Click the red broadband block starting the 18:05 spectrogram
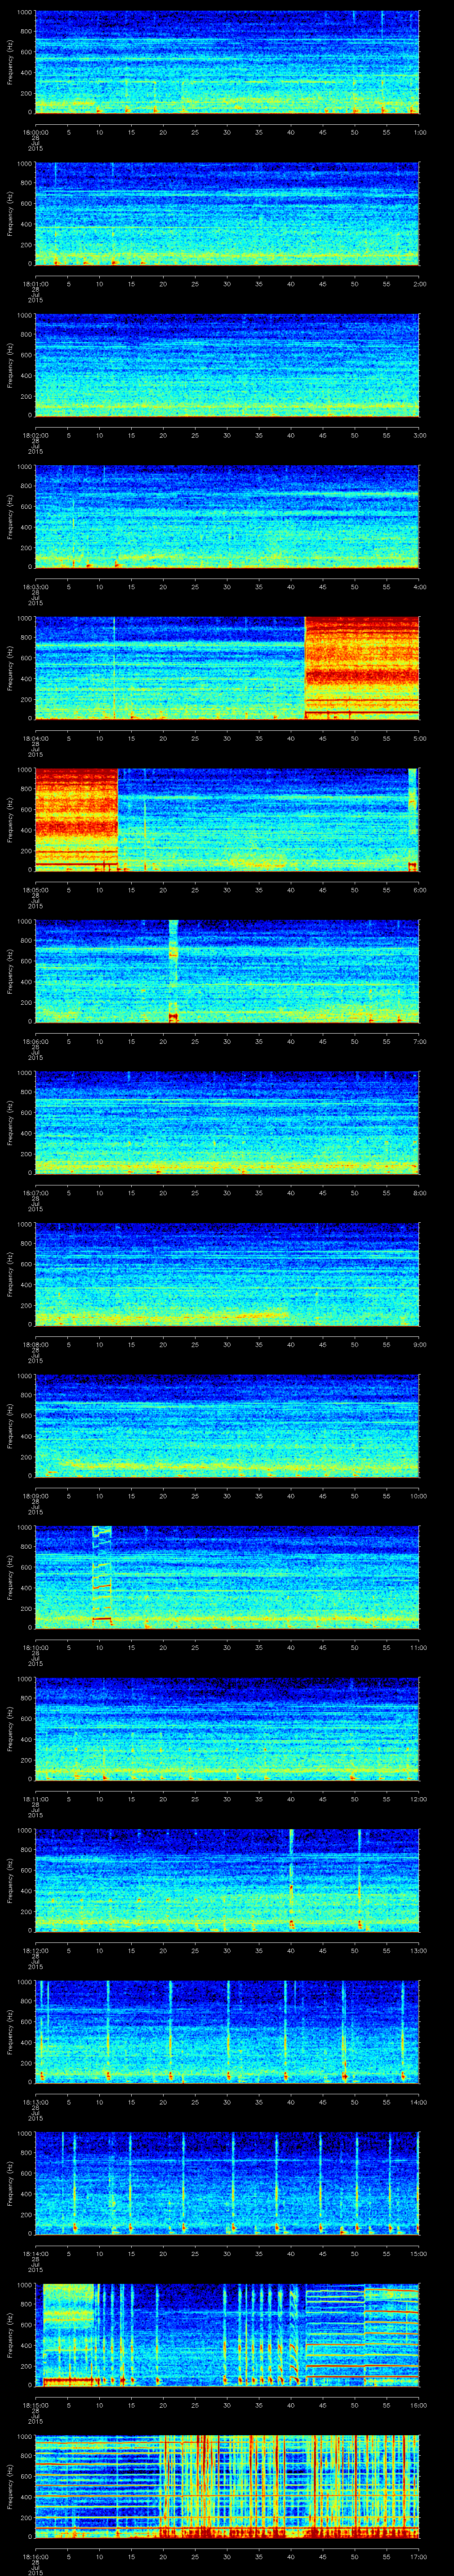Screen dimensions: 454x2576 tap(76, 819)
